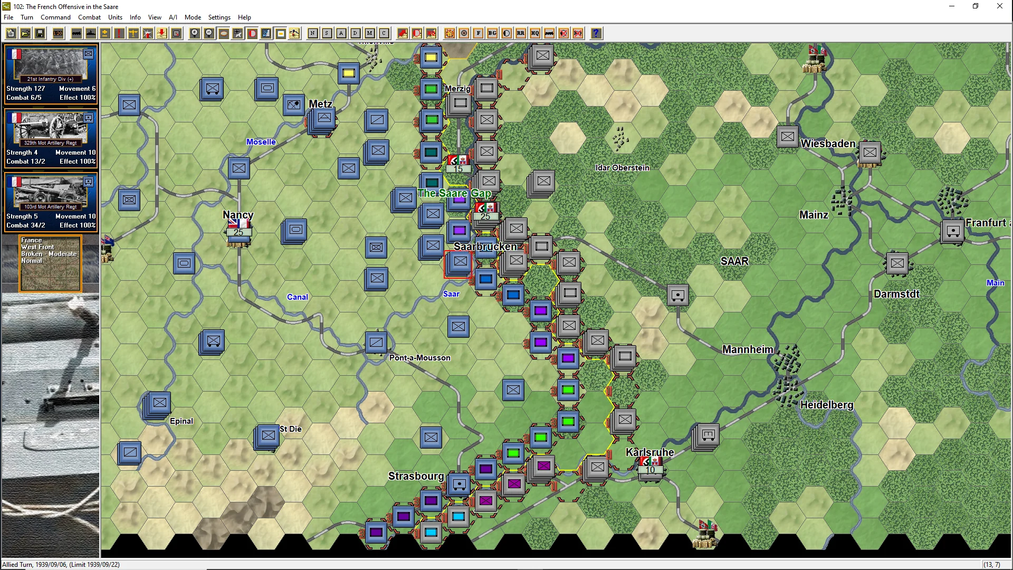Open help with the blue question mark
The width and height of the screenshot is (1013, 570).
click(x=596, y=33)
